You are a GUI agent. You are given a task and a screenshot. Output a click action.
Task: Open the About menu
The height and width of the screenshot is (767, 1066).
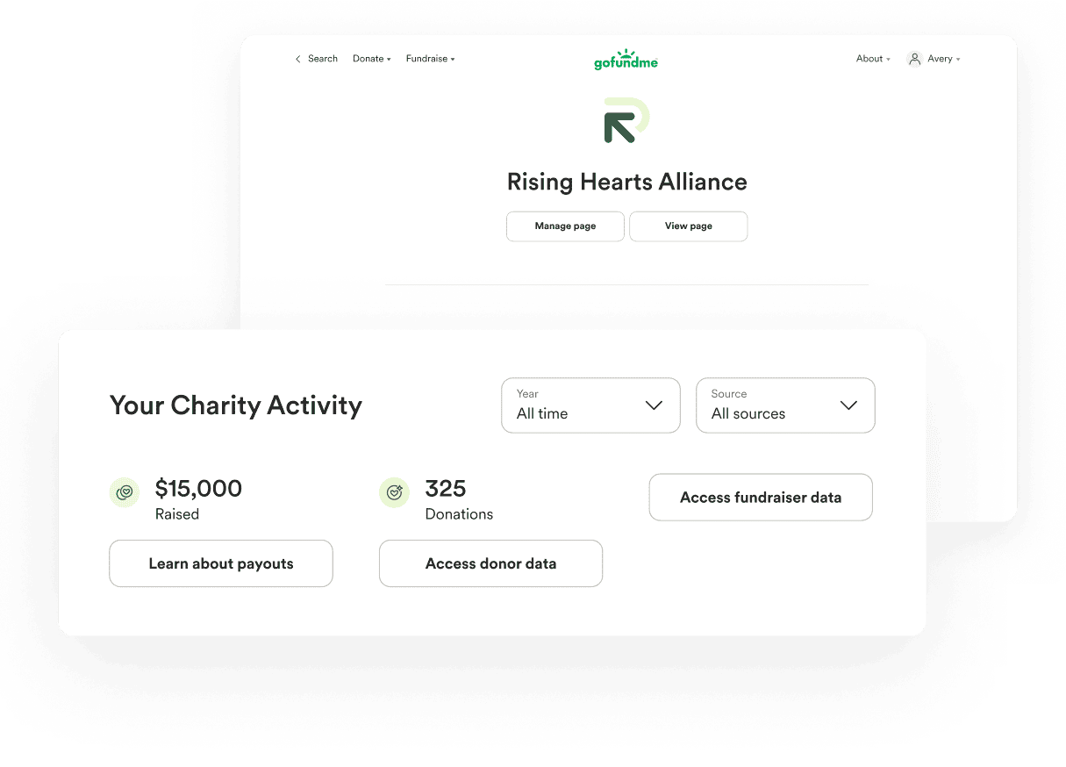pos(873,59)
